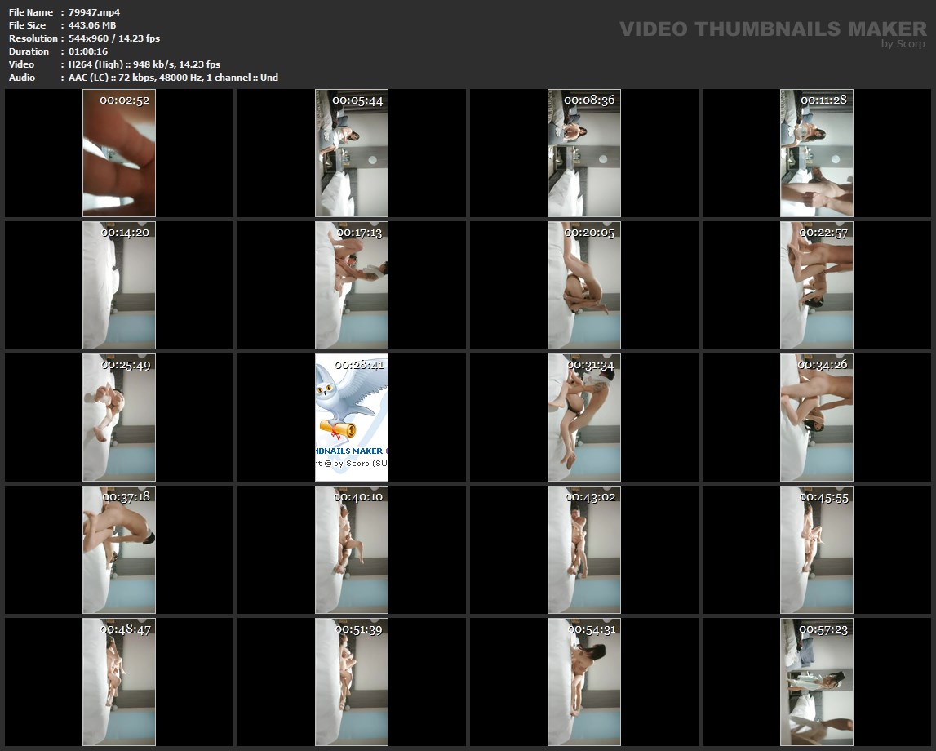936x751 pixels.
Task: Open the thumbnail at 00:11:28
Action: point(816,153)
